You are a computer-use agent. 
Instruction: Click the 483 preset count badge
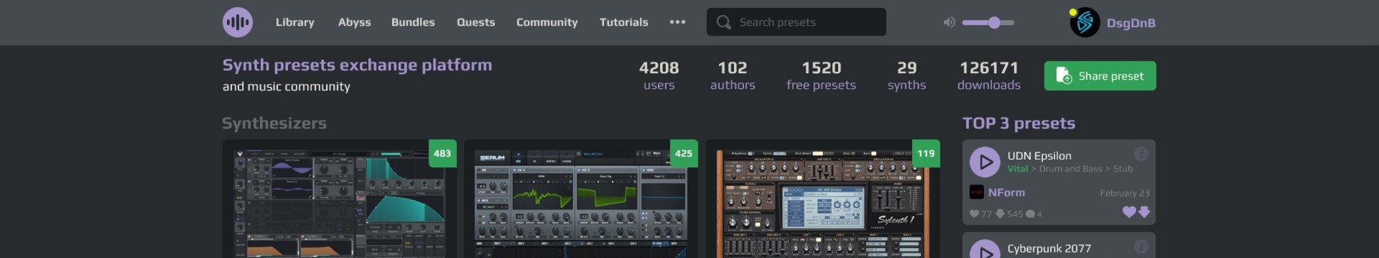[442, 153]
